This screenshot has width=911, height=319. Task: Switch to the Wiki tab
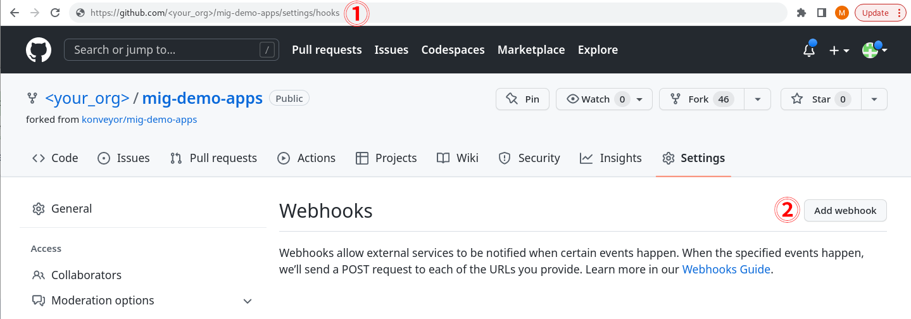[x=458, y=158]
